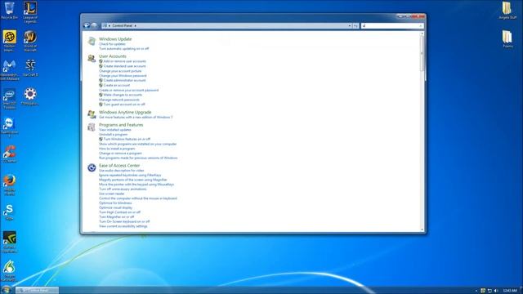Launch StarCraft II desktop shortcut
This screenshot has width=523, height=294.
point(30,68)
